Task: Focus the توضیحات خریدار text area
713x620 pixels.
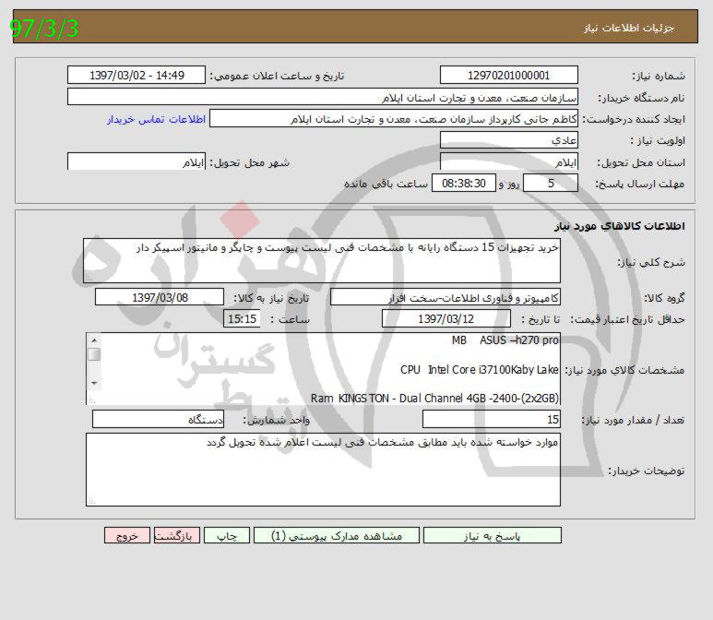Action: click(322, 470)
